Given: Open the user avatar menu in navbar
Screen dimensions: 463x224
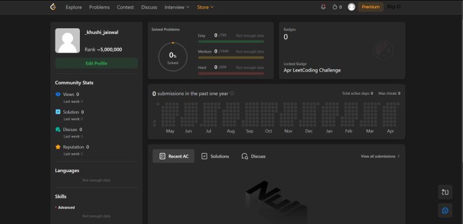Looking at the screenshot, I should [x=351, y=7].
